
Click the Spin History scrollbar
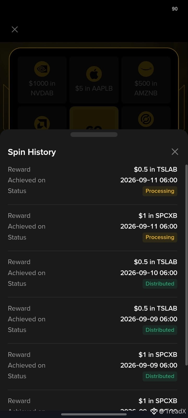click(186, 265)
